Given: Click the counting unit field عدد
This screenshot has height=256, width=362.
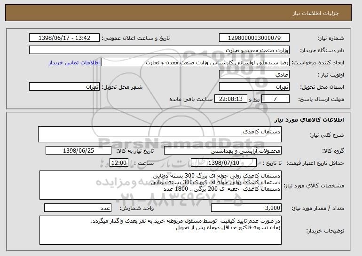Looking at the screenshot, I should (78, 208).
